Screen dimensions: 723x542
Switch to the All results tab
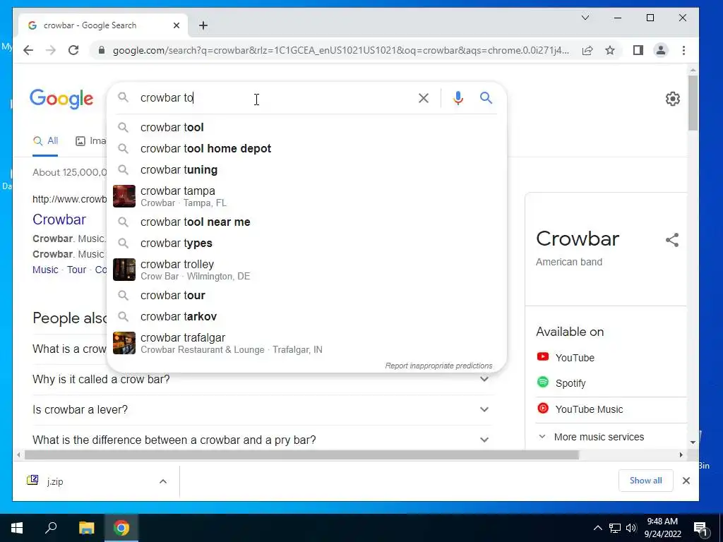tap(45, 141)
